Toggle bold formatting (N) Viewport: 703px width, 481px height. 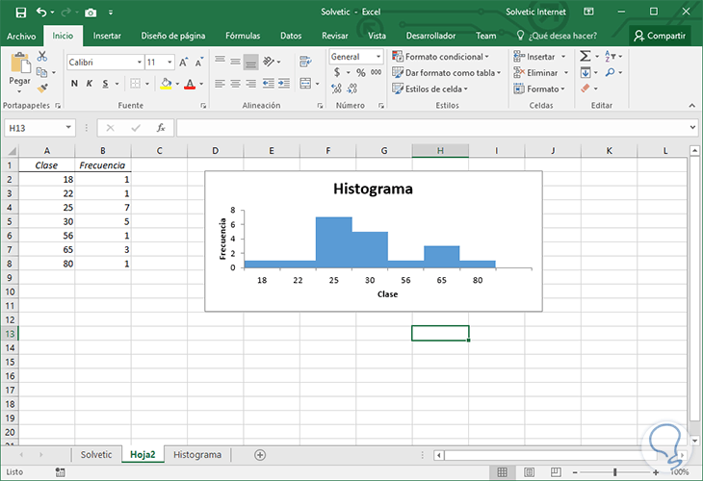click(73, 85)
